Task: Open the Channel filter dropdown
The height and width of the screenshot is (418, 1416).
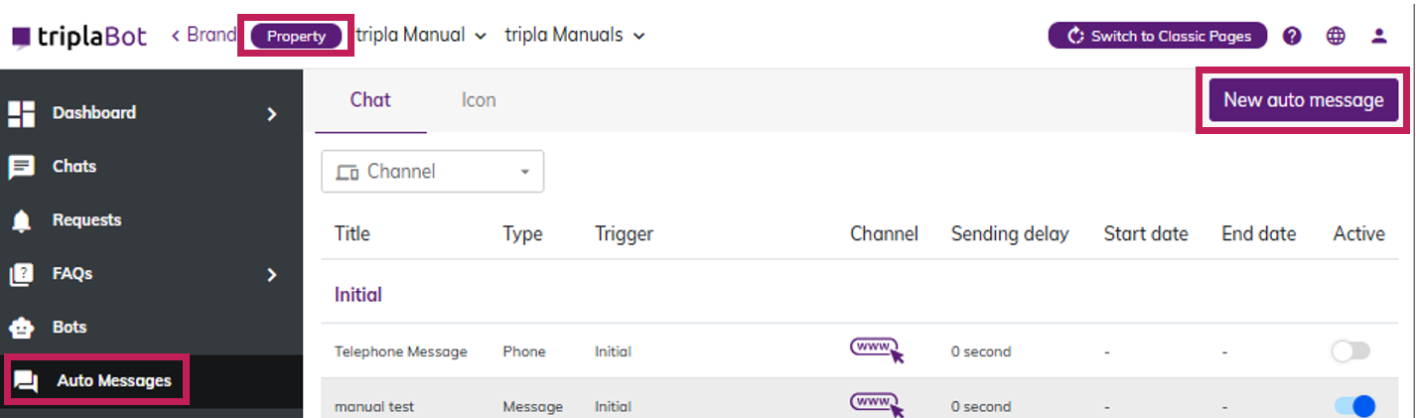Action: pyautogui.click(x=432, y=172)
